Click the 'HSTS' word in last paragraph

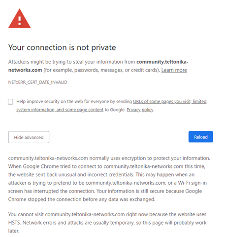pos(14,223)
